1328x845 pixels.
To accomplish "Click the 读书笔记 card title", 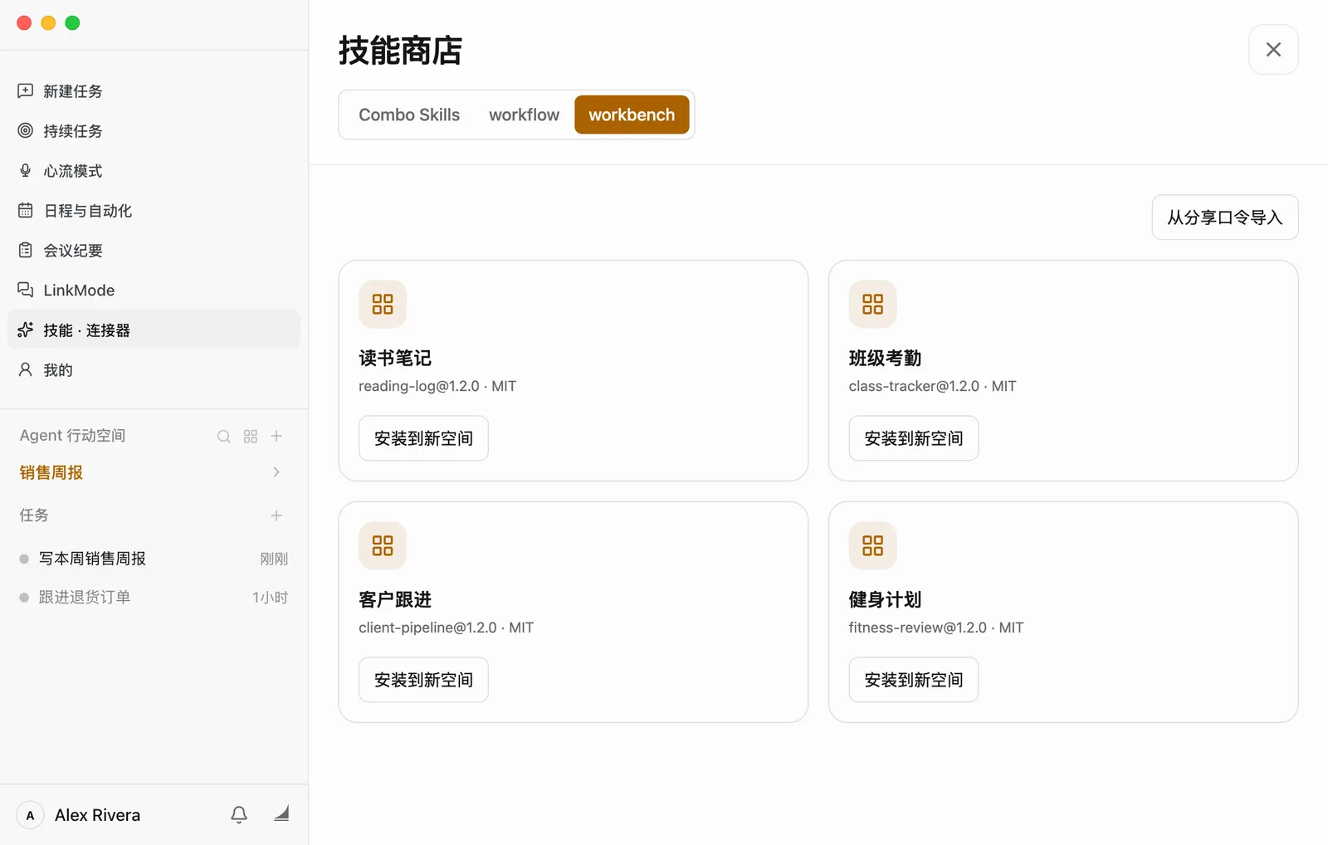I will (x=395, y=358).
